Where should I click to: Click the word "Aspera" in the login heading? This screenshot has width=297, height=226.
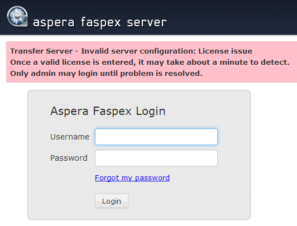click(x=69, y=111)
